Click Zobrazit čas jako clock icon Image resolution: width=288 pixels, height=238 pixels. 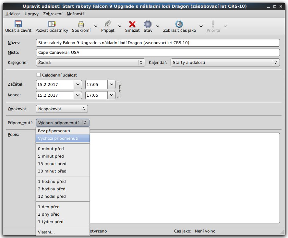[179, 24]
